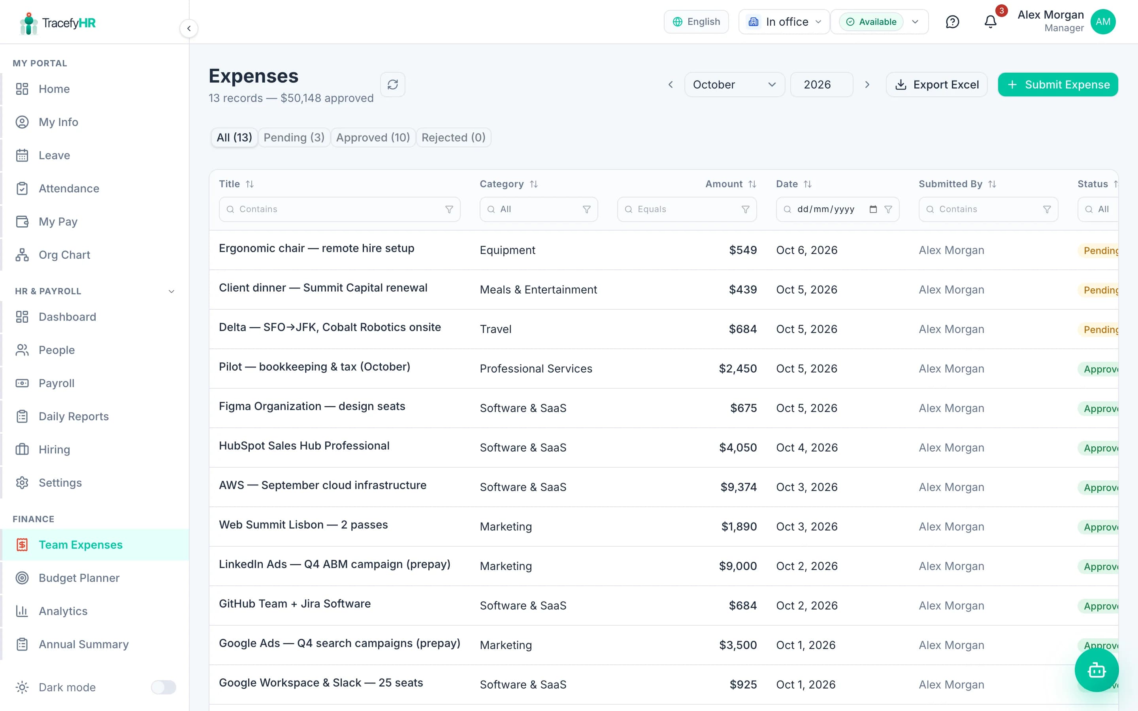Click Submit Expense button

(1057, 85)
